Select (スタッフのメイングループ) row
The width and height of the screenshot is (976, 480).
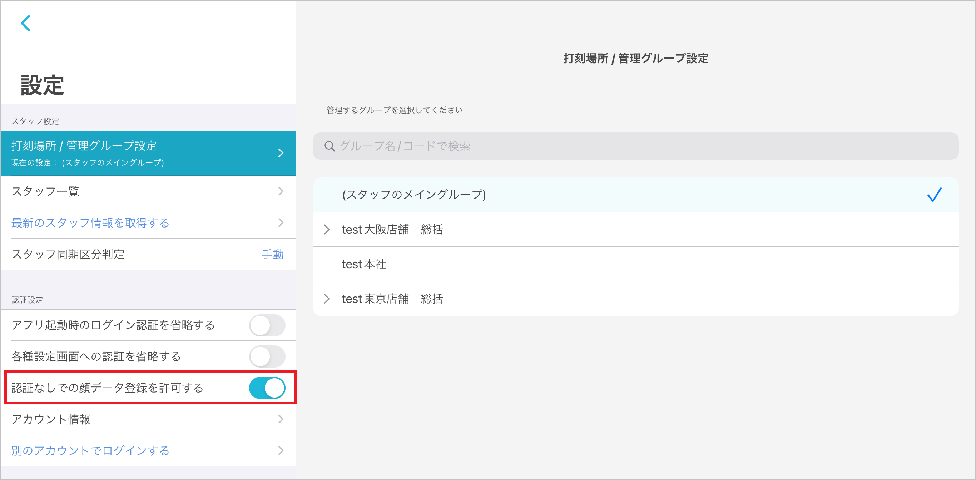pos(636,195)
